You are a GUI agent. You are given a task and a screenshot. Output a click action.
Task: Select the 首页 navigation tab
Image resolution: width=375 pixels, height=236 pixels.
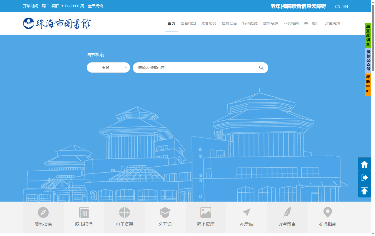click(x=172, y=23)
